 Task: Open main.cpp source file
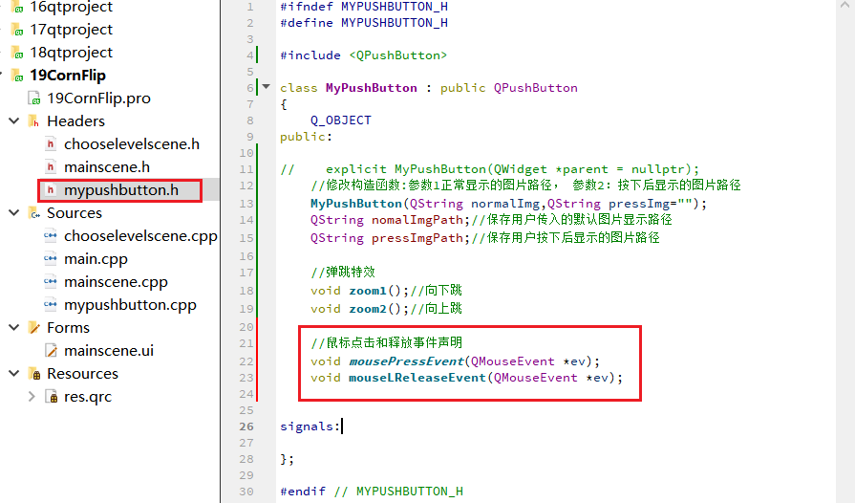(96, 259)
